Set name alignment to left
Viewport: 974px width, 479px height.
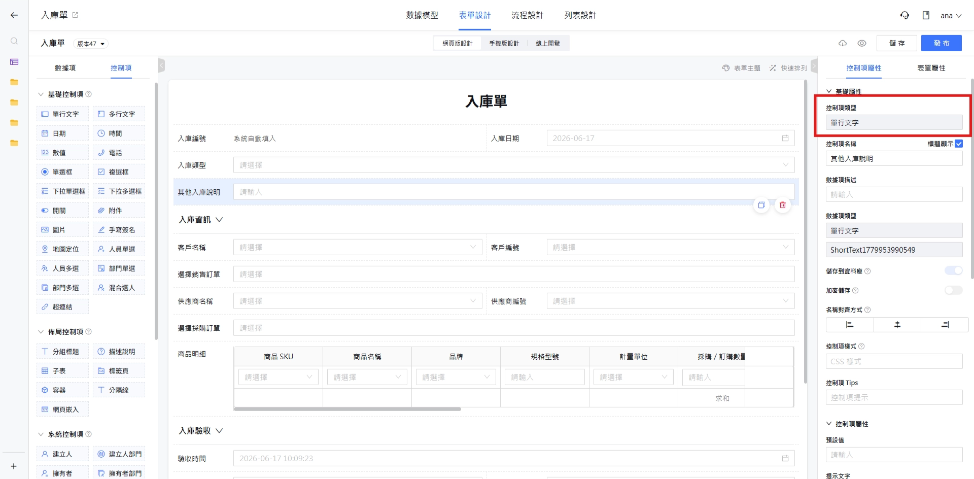[x=850, y=325]
